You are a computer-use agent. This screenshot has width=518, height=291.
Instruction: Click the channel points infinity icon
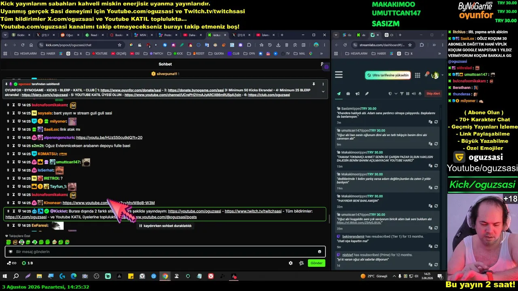[x=12, y=263]
